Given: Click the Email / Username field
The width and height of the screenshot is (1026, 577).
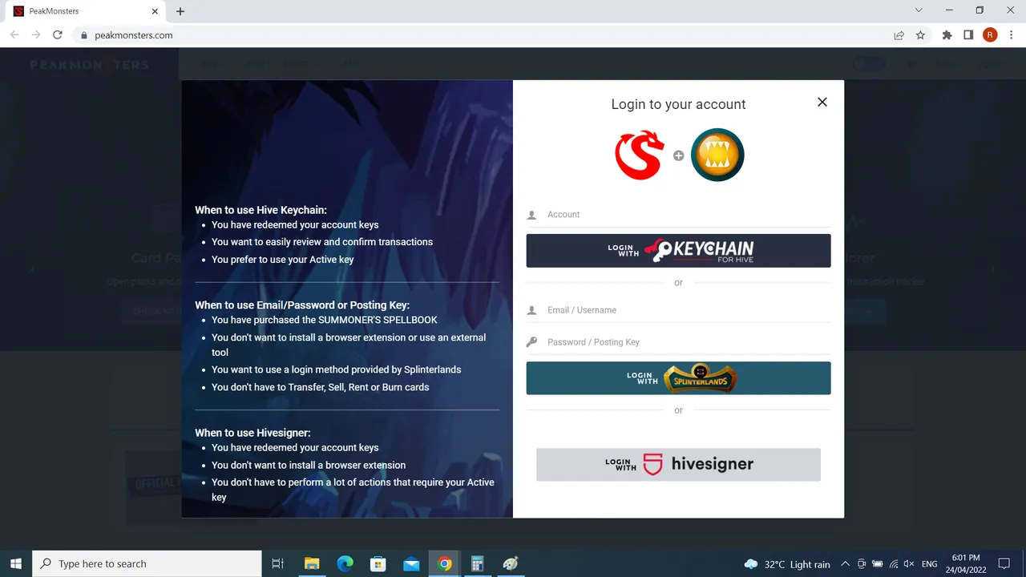Looking at the screenshot, I should coord(678,310).
